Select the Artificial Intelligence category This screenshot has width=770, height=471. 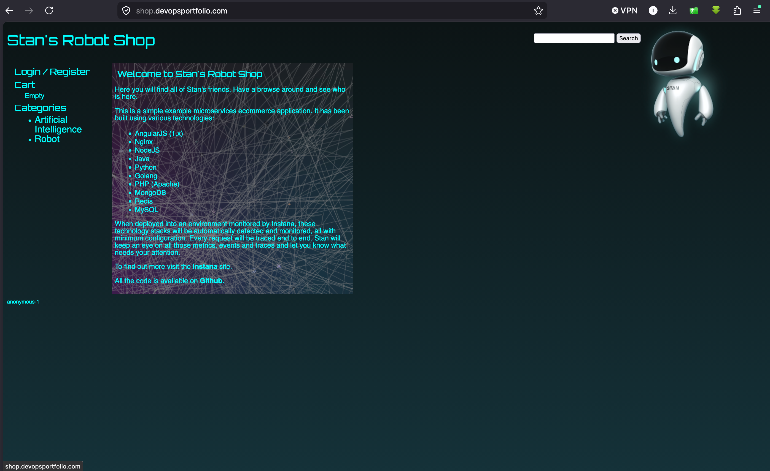(x=58, y=124)
